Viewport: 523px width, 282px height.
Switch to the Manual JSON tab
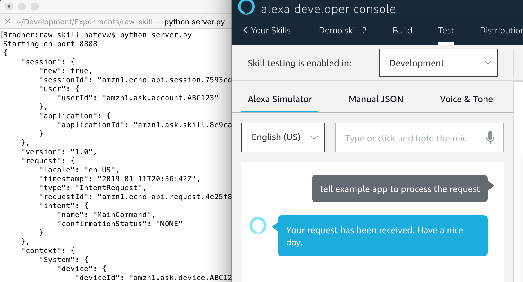tap(376, 99)
